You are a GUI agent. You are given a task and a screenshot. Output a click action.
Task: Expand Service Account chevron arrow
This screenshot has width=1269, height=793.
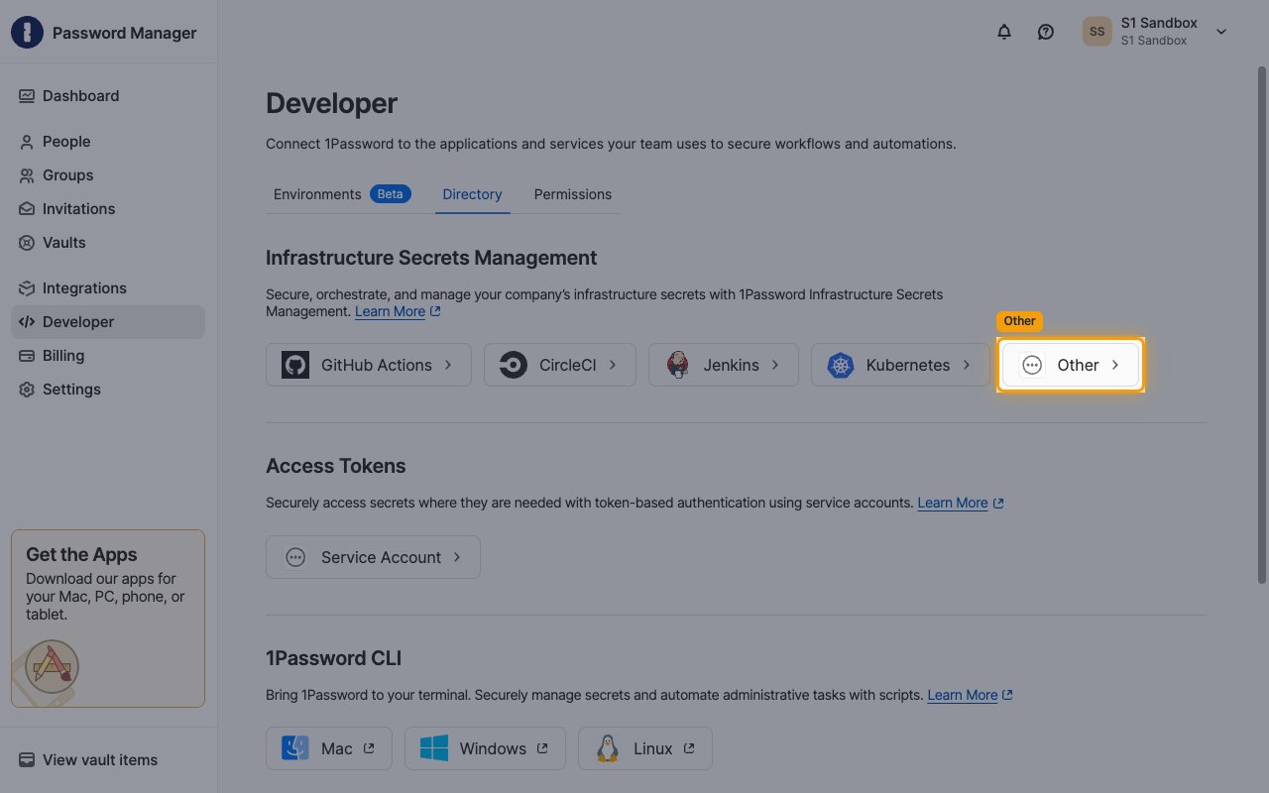457,557
